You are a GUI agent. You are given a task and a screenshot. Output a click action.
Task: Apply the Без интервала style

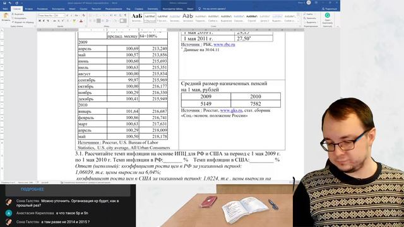[x=162, y=18]
